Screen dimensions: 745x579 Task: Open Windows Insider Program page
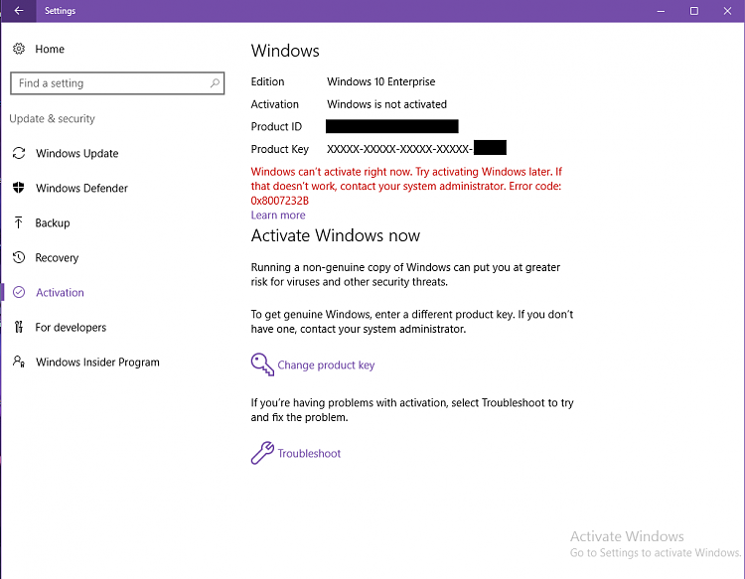pyautogui.click(x=97, y=362)
